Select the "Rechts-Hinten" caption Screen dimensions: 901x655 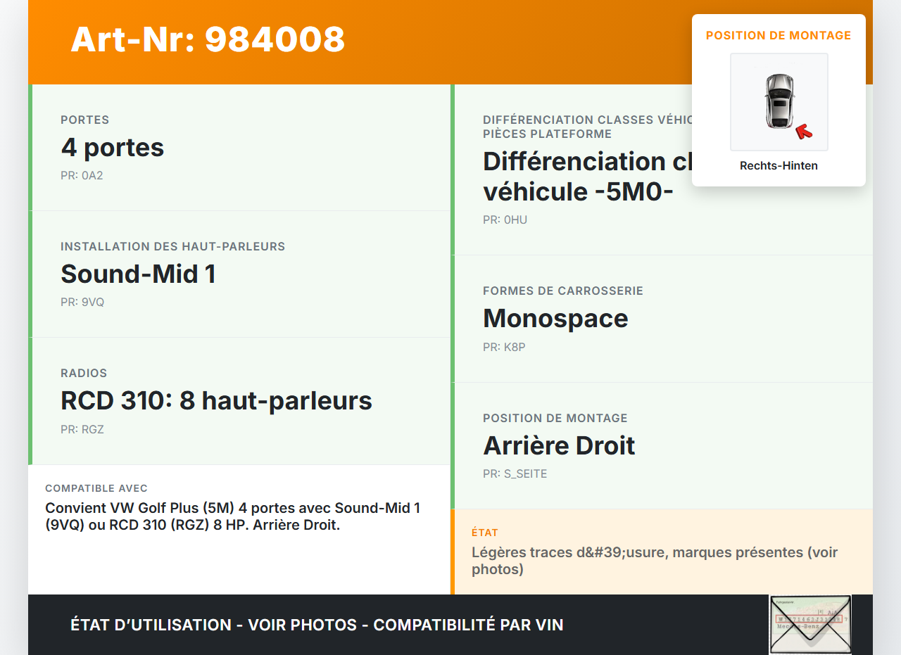click(779, 166)
